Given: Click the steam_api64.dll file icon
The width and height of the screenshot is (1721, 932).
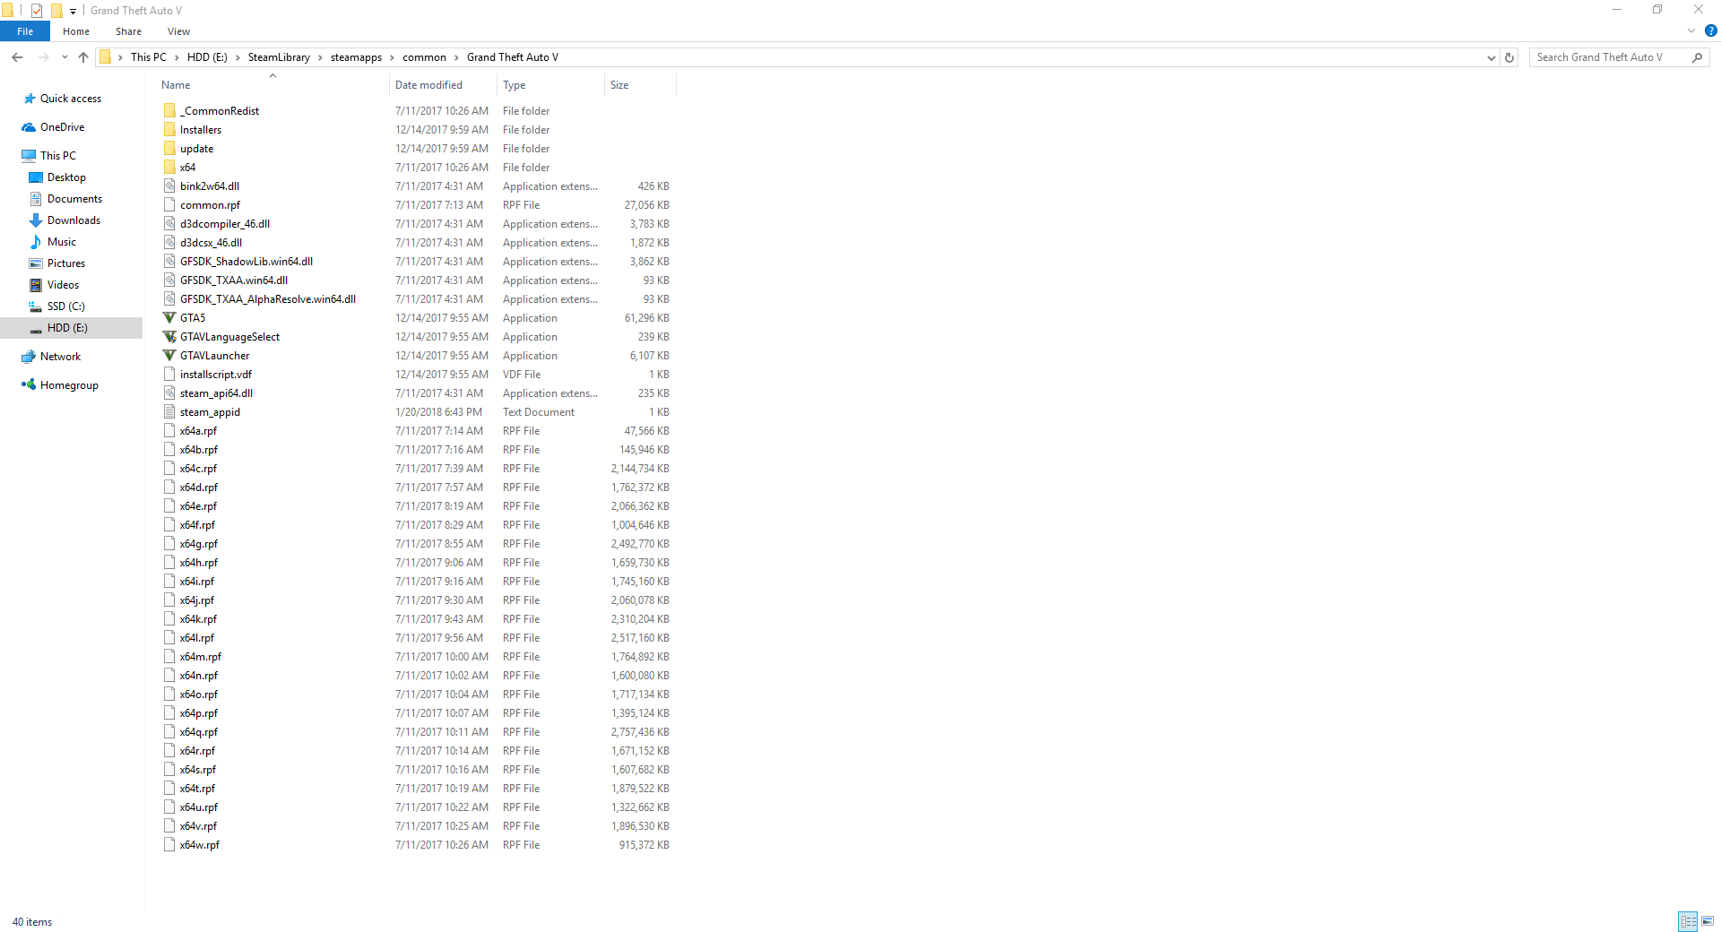Looking at the screenshot, I should pos(169,393).
